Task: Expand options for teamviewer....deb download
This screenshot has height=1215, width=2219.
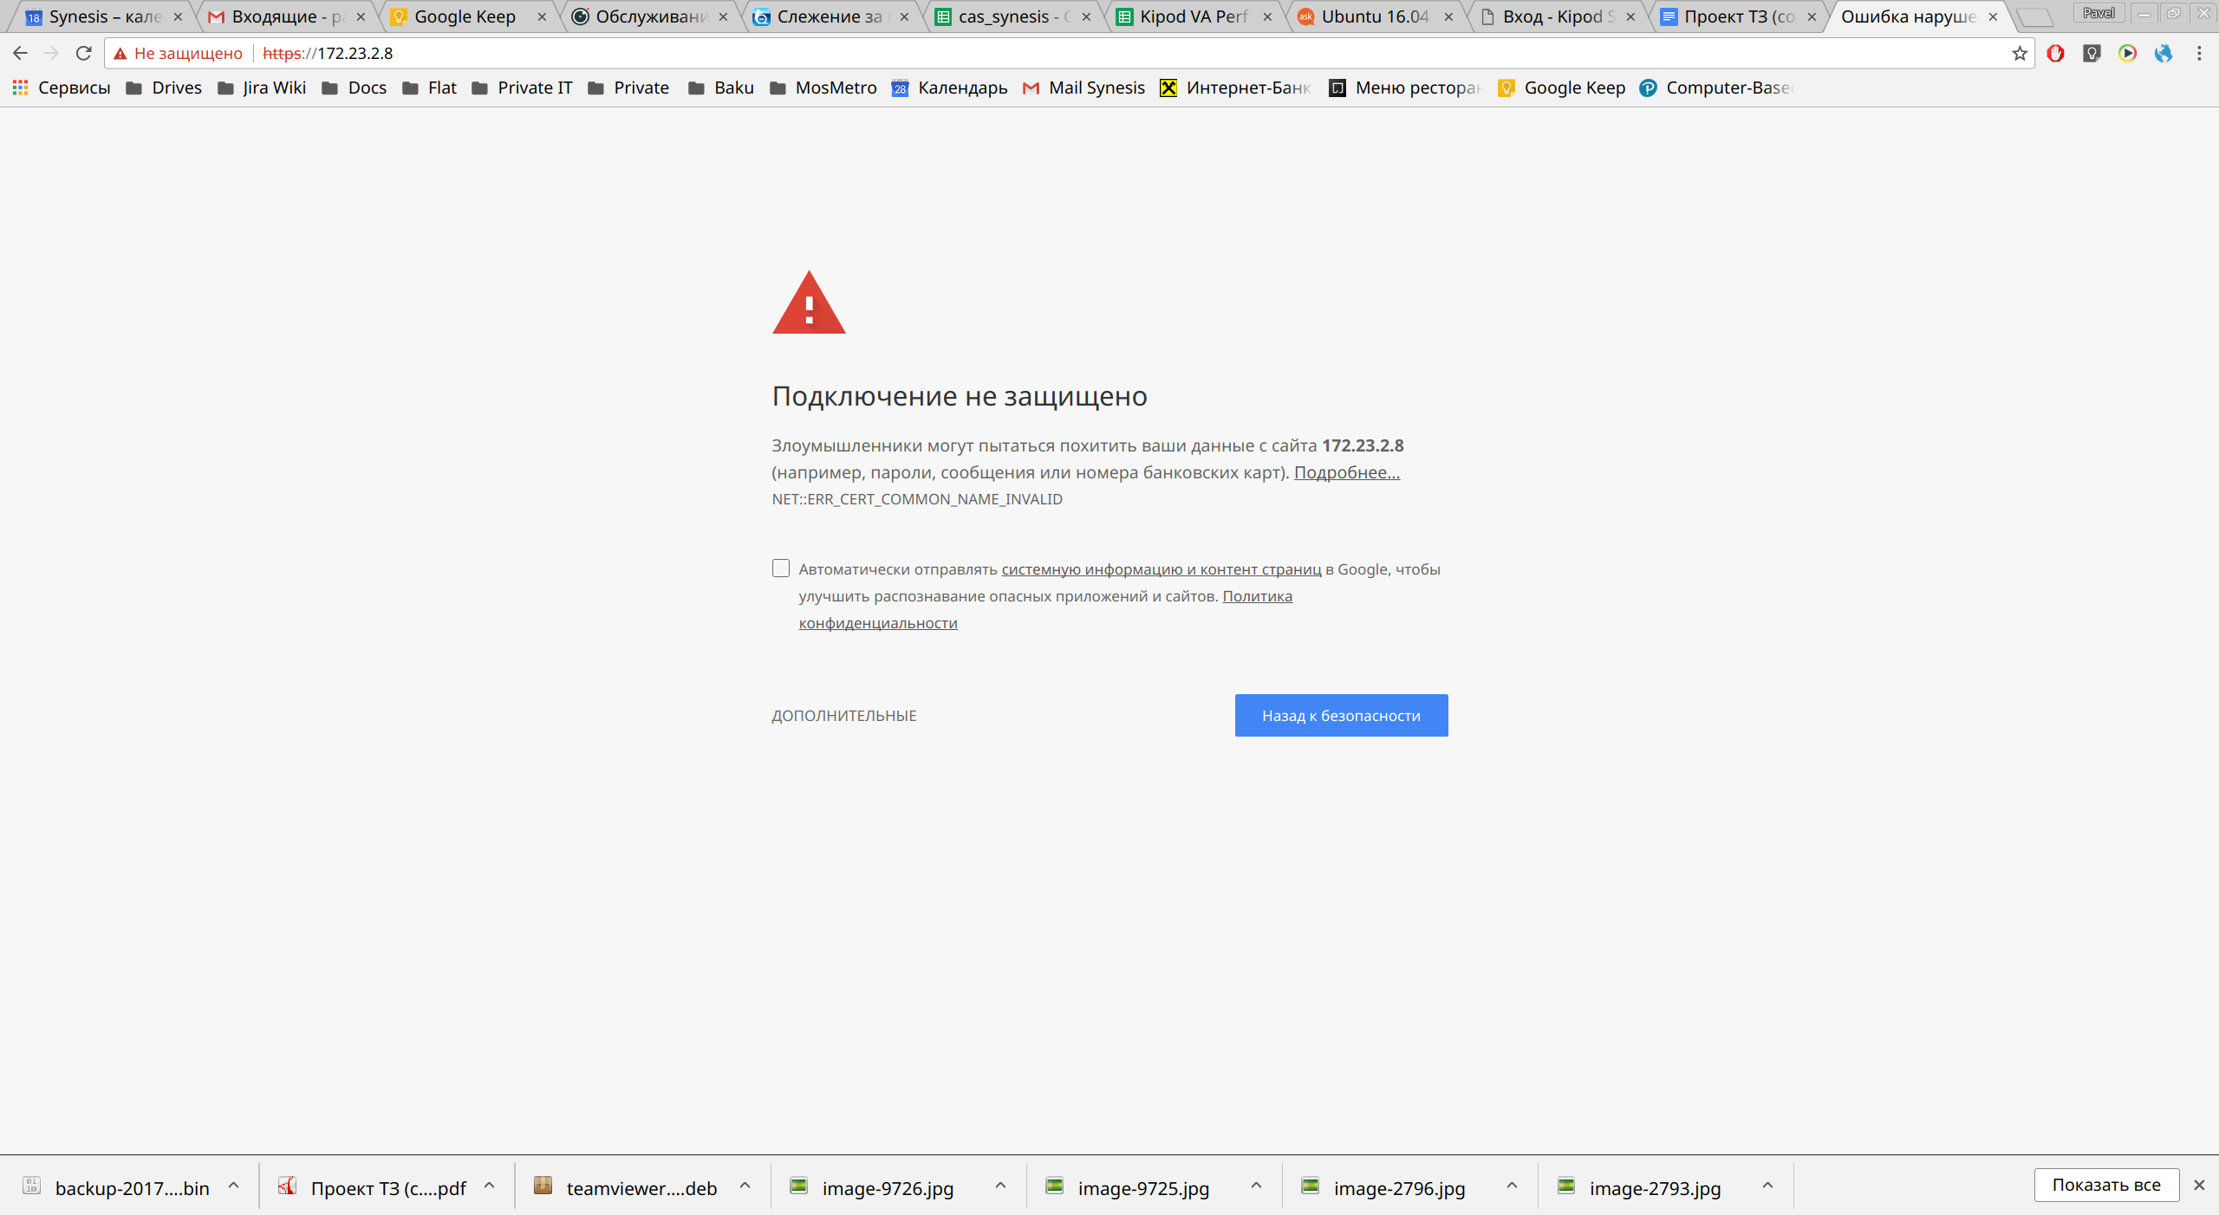Action: [x=745, y=1185]
